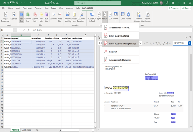Expand the Name Box dropdown
The image size is (193, 132).
[x=12, y=30]
